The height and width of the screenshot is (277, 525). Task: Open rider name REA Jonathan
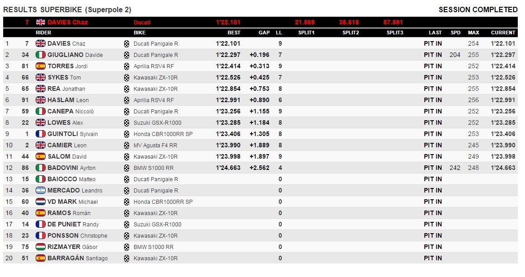click(x=66, y=89)
